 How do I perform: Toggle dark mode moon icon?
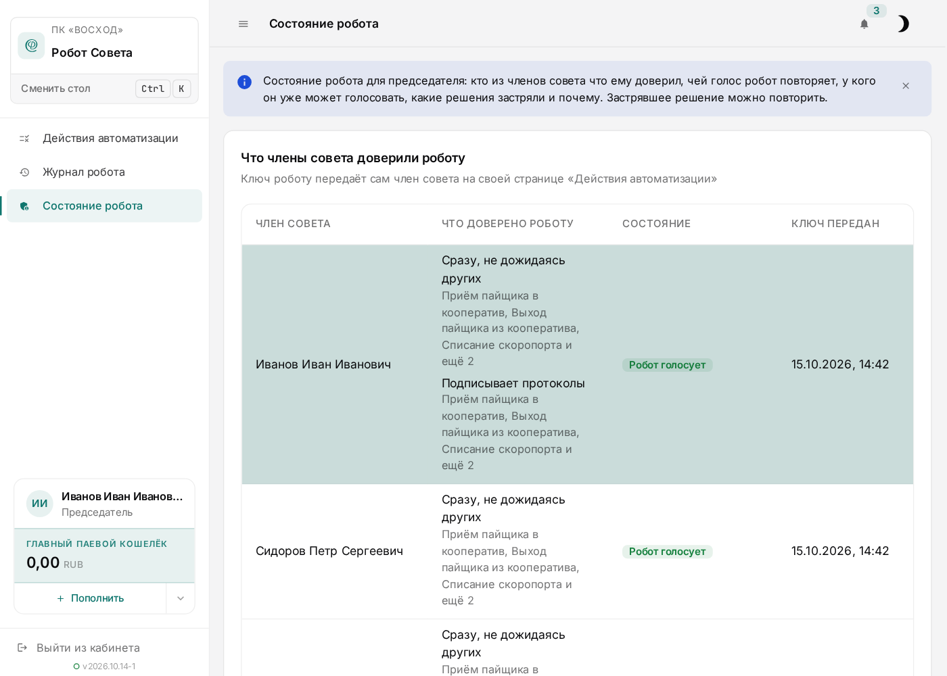902,24
